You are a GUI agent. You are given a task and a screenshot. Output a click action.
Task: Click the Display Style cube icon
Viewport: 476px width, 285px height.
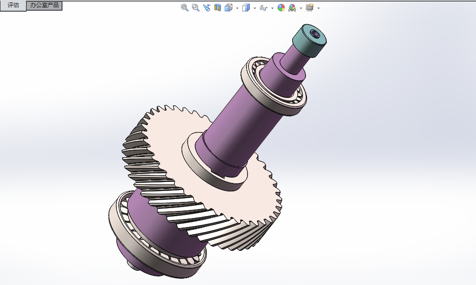tap(246, 8)
